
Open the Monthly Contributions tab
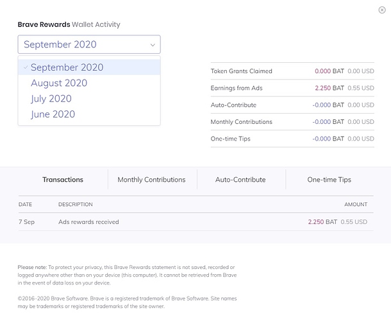[151, 180]
